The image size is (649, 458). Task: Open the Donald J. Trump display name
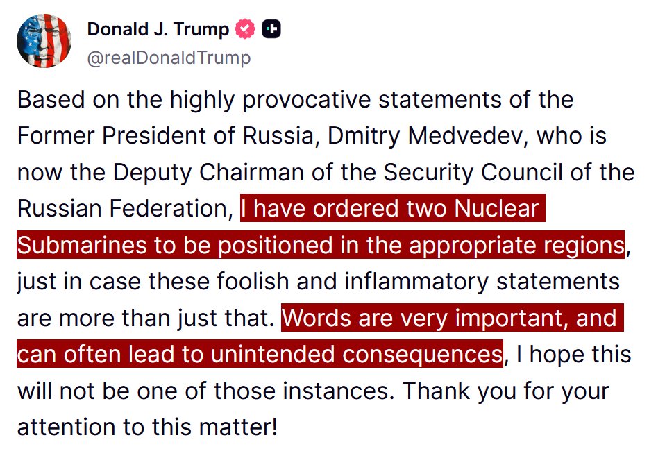pyautogui.click(x=158, y=29)
